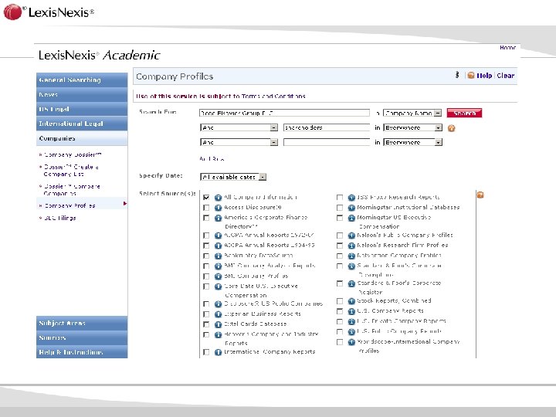Open info icon for All Company Information
The width and height of the screenshot is (556, 417).
(x=218, y=198)
